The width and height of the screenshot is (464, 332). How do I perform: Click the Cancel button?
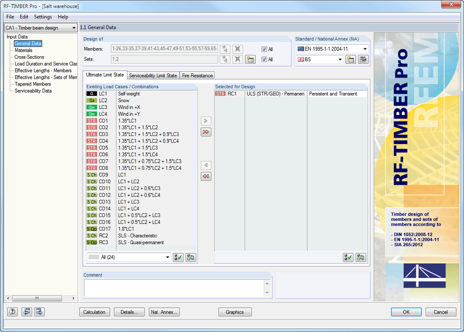(441, 312)
